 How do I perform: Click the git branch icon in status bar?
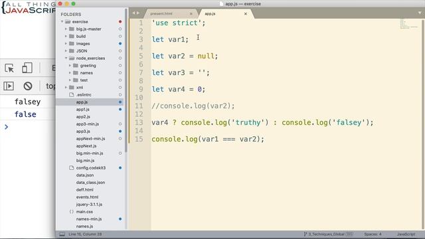tap(305, 234)
